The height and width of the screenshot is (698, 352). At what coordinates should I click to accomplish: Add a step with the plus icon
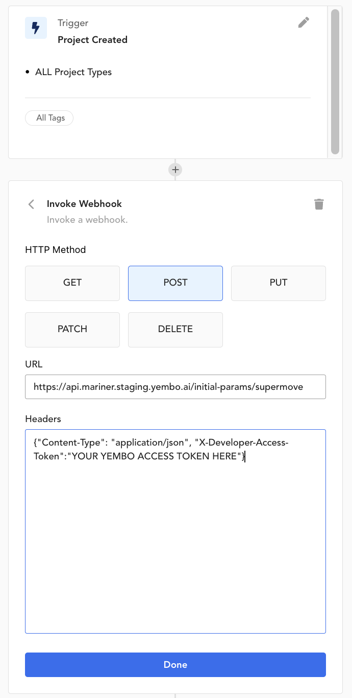(x=175, y=170)
